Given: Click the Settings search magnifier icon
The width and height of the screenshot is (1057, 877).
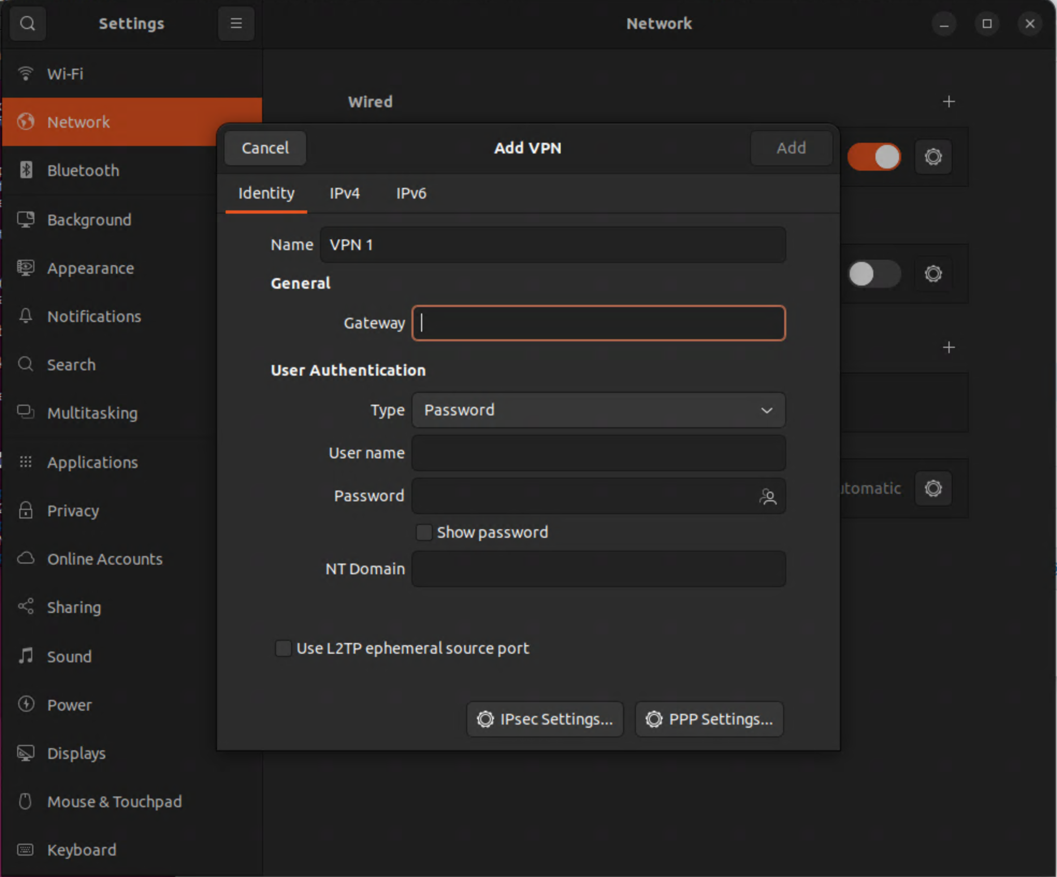Looking at the screenshot, I should 27,24.
